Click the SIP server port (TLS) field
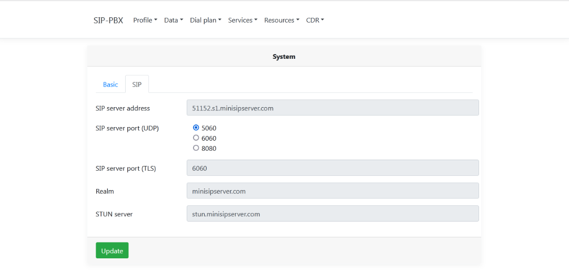Screen dimensions: 569x272 (x=333, y=168)
